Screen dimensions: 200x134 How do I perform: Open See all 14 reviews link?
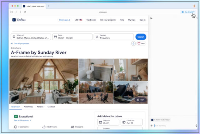click(22, 120)
